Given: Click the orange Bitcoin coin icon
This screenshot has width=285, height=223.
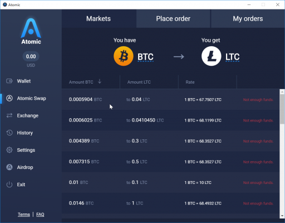Looking at the screenshot, I should pyautogui.click(x=124, y=56).
